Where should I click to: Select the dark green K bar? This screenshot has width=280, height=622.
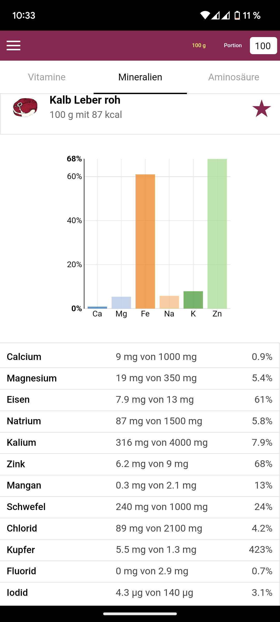tap(193, 300)
